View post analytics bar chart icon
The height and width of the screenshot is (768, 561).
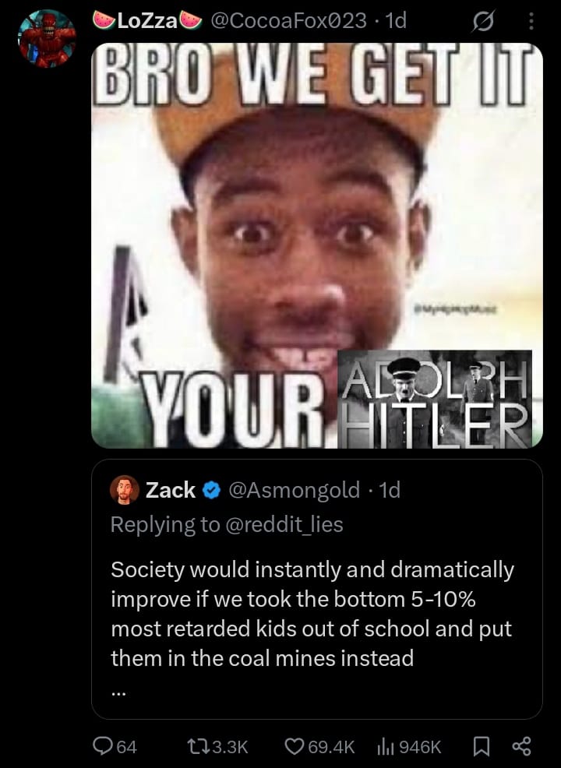pos(386,746)
